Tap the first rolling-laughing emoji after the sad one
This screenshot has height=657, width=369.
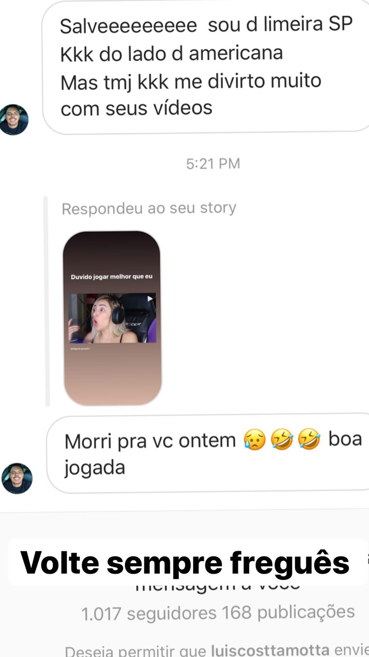282,439
